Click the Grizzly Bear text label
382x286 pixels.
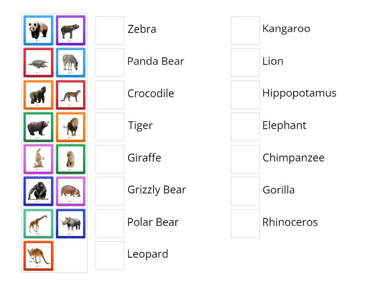157,190
